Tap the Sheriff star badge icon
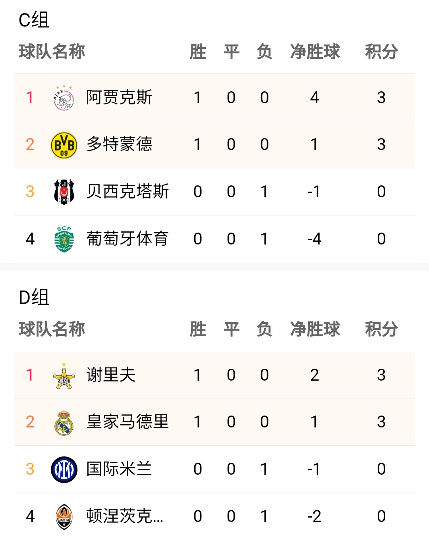 tap(64, 375)
